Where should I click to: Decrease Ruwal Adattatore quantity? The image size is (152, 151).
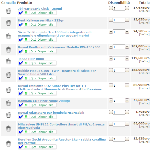click(x=111, y=112)
